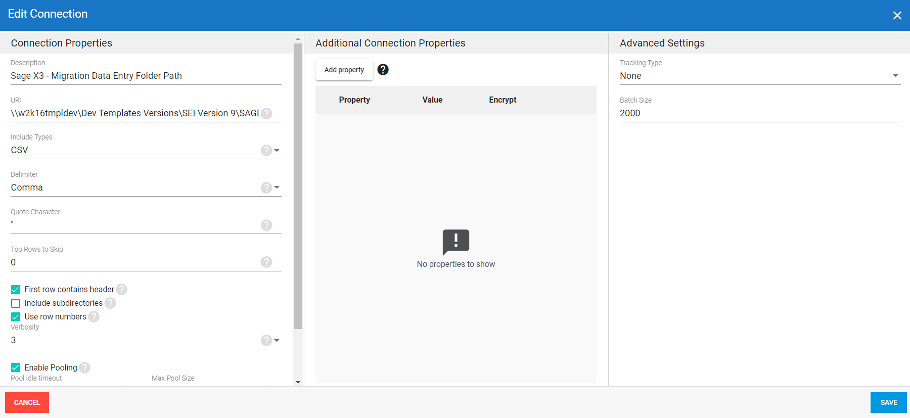Click the help icon next to URI field

pyautogui.click(x=266, y=113)
